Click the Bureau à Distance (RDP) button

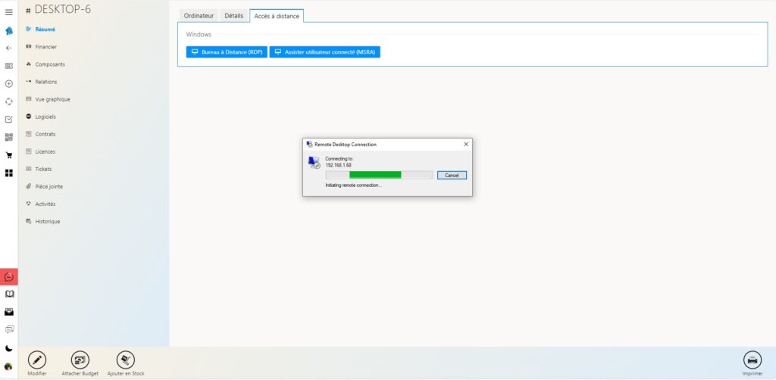(227, 52)
